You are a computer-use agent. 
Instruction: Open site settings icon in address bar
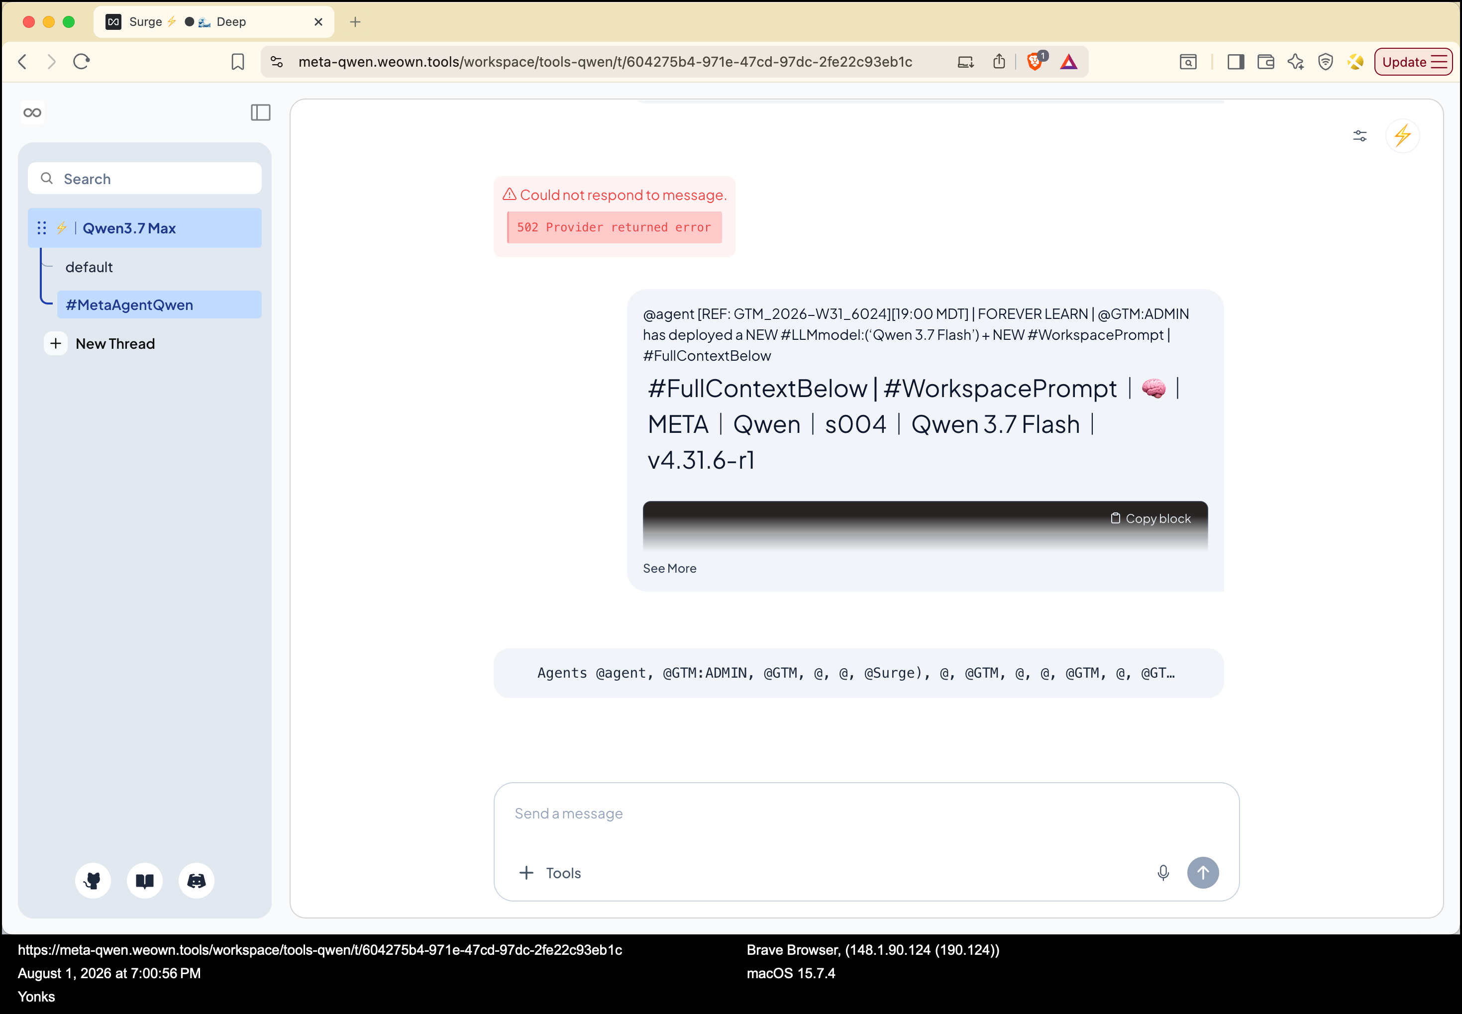pos(276,62)
